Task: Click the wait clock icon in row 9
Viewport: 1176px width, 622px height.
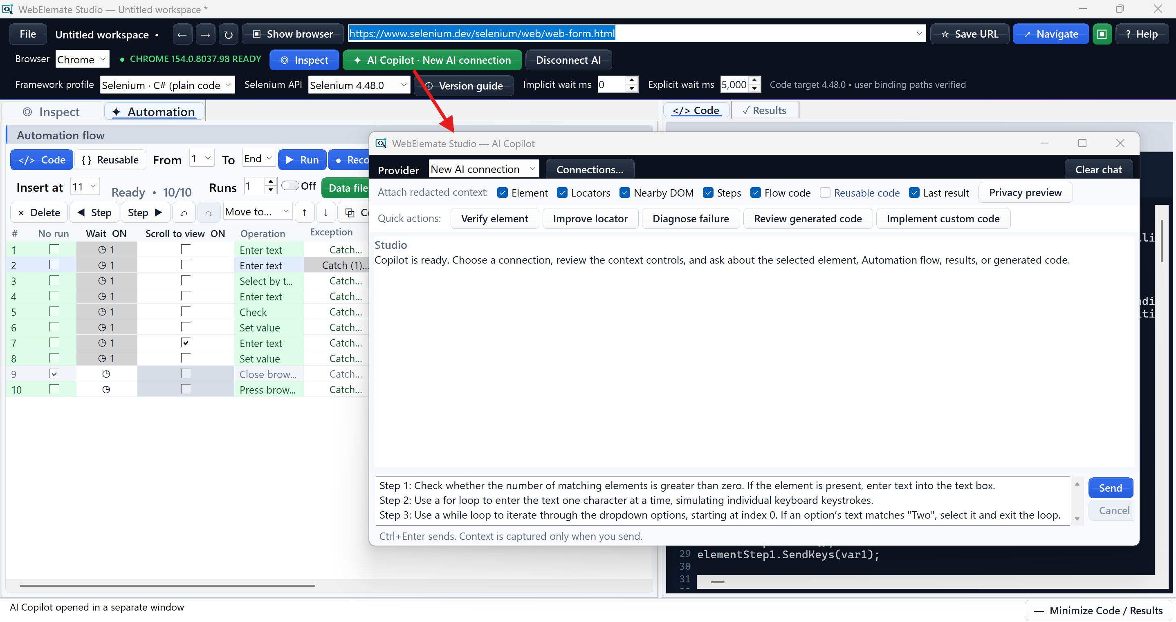Action: click(106, 374)
